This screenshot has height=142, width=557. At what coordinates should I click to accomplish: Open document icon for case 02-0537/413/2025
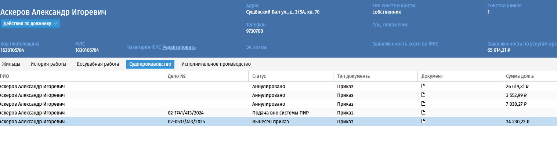[x=423, y=121]
